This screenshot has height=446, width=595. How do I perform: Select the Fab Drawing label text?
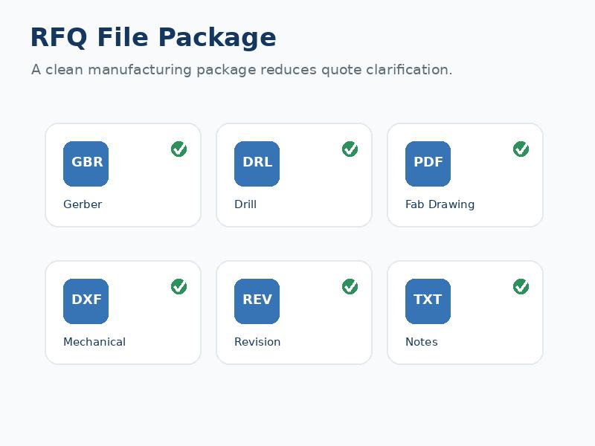440,204
